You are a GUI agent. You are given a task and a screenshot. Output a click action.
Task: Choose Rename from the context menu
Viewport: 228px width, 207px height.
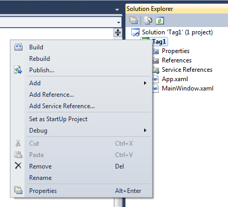point(41,178)
